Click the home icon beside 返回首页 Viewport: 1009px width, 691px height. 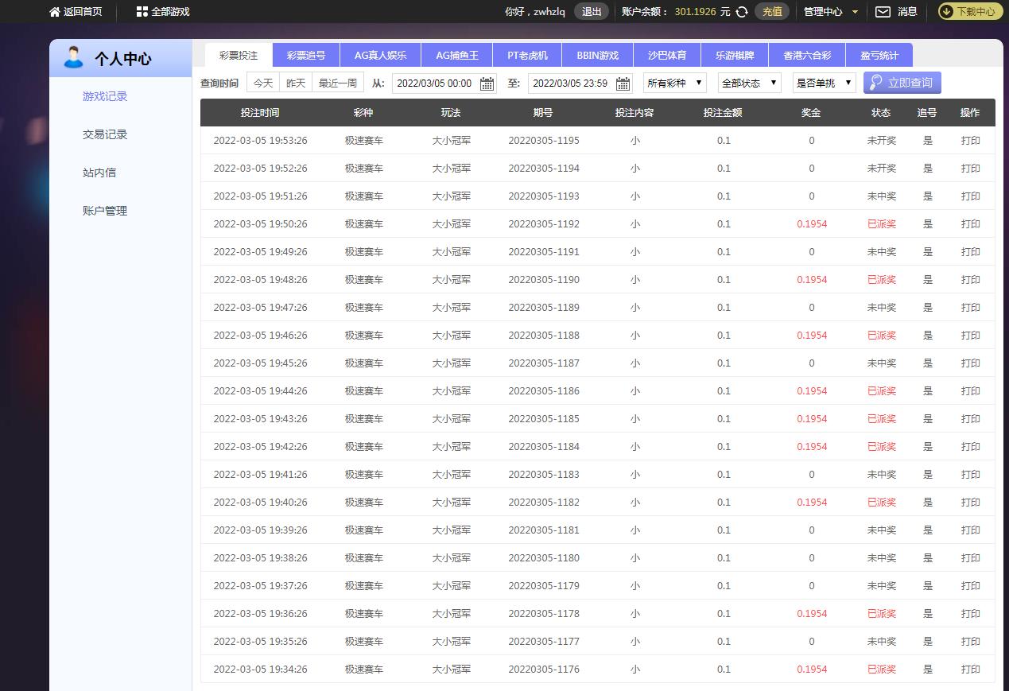pos(55,12)
